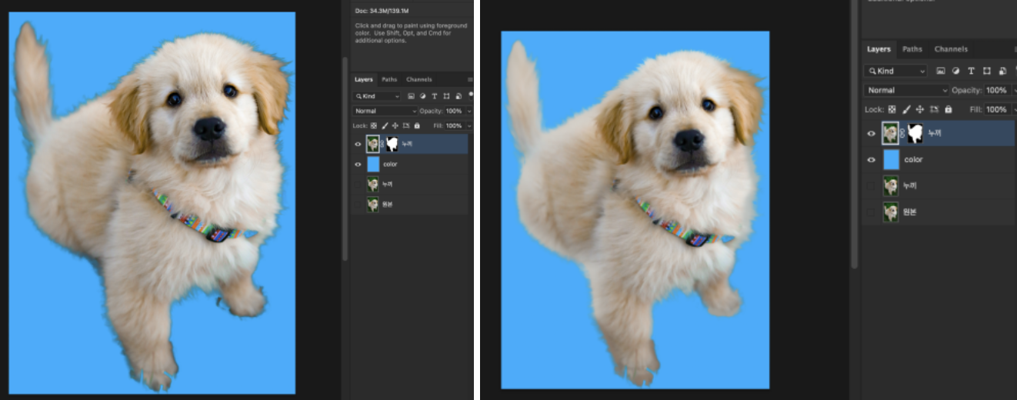Click lock all padlock icon in left screenshot
Image resolution: width=1017 pixels, height=400 pixels.
pos(417,125)
